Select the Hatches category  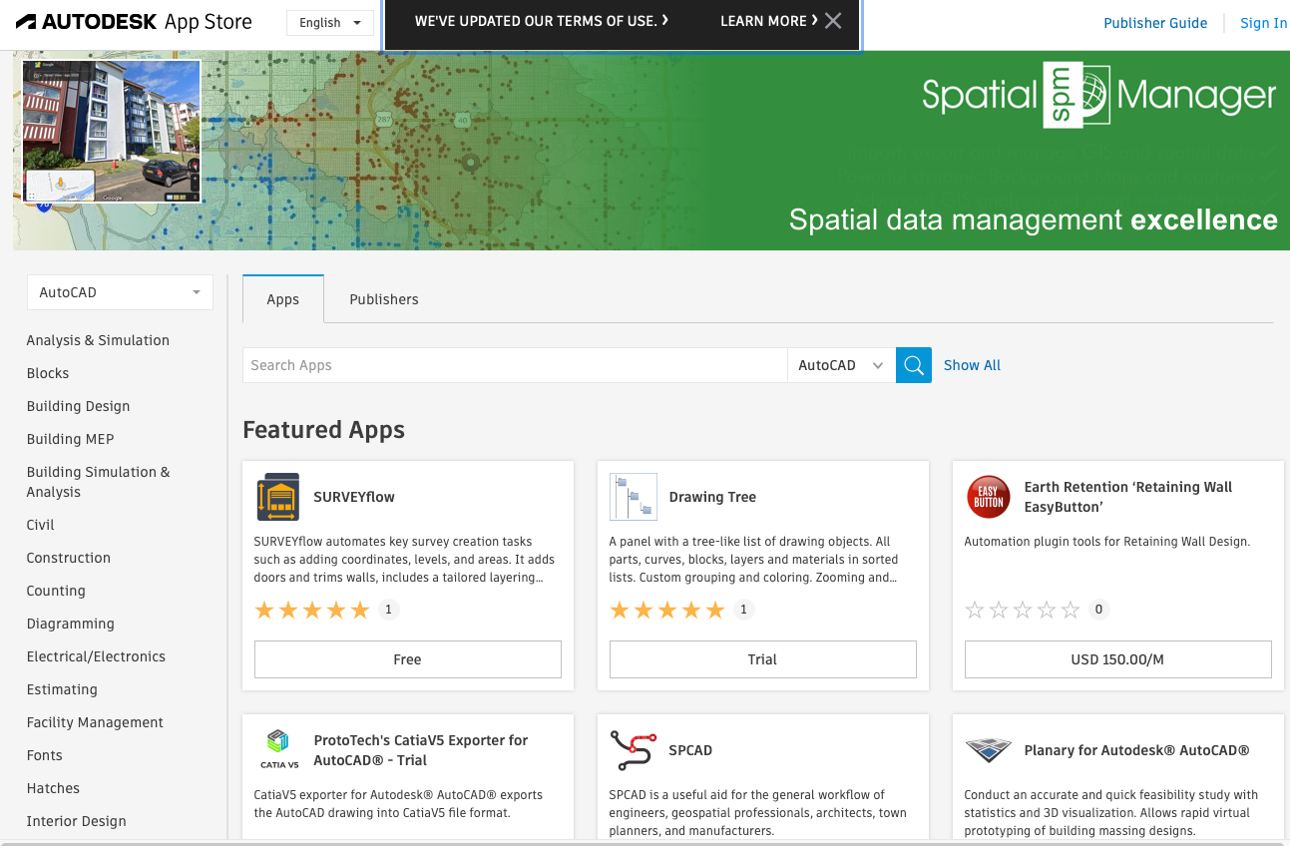pos(53,788)
